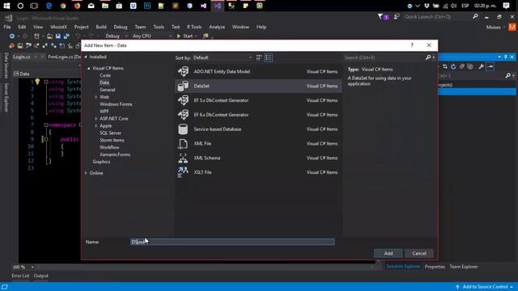The height and width of the screenshot is (291, 518).
Task: Click the Save All toolbar icon
Action: pos(66,36)
